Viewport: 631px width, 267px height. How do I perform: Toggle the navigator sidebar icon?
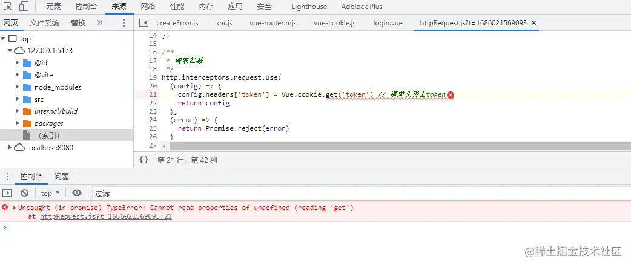(x=144, y=23)
